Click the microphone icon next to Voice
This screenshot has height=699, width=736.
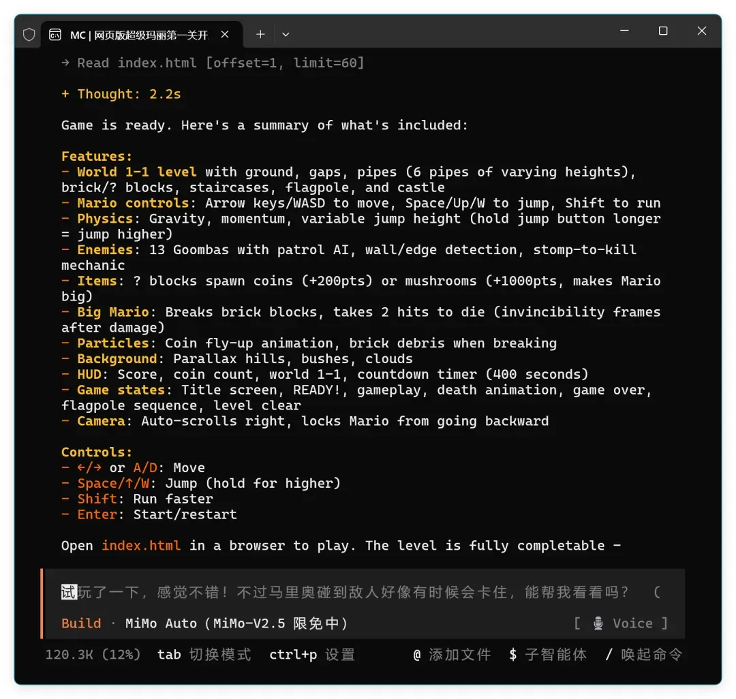[598, 623]
